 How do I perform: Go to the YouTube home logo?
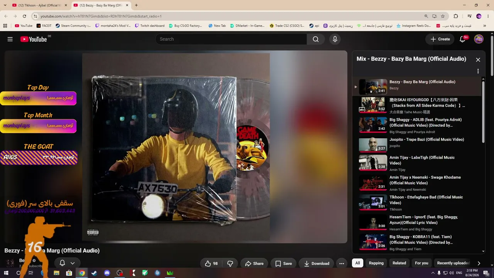pyautogui.click(x=34, y=39)
